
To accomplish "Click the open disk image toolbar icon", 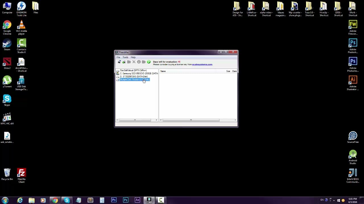I will point(124,62).
